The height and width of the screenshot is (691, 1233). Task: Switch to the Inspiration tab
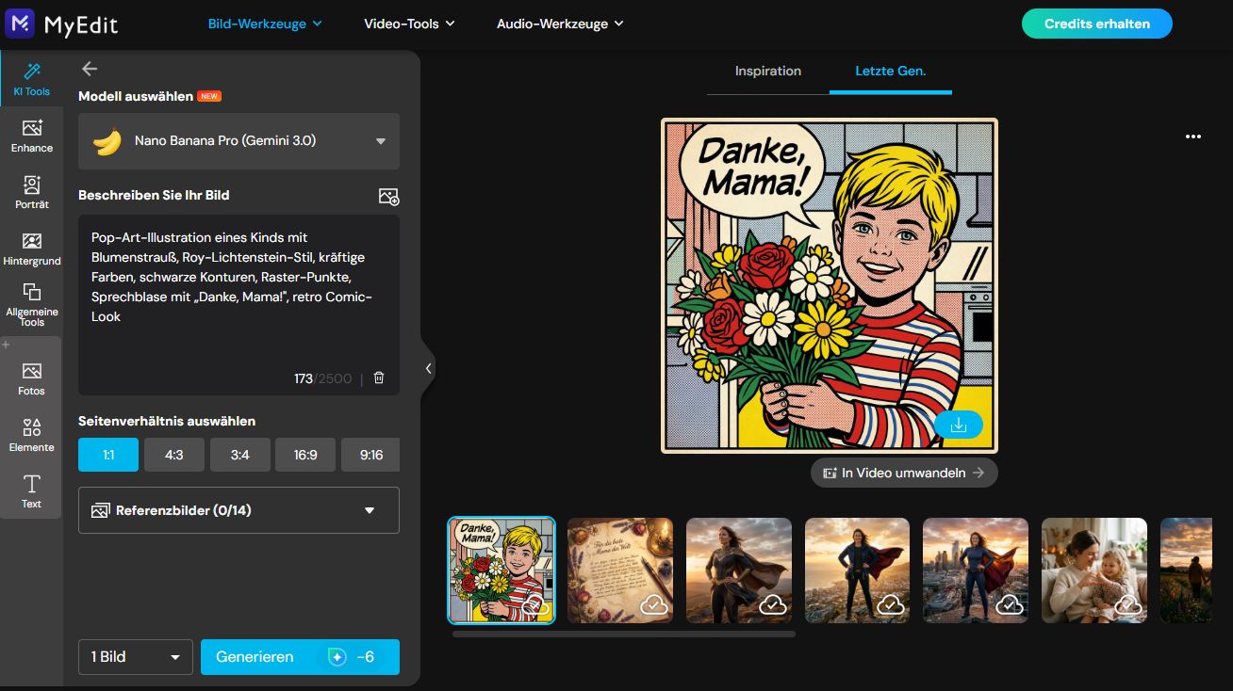pyautogui.click(x=767, y=72)
